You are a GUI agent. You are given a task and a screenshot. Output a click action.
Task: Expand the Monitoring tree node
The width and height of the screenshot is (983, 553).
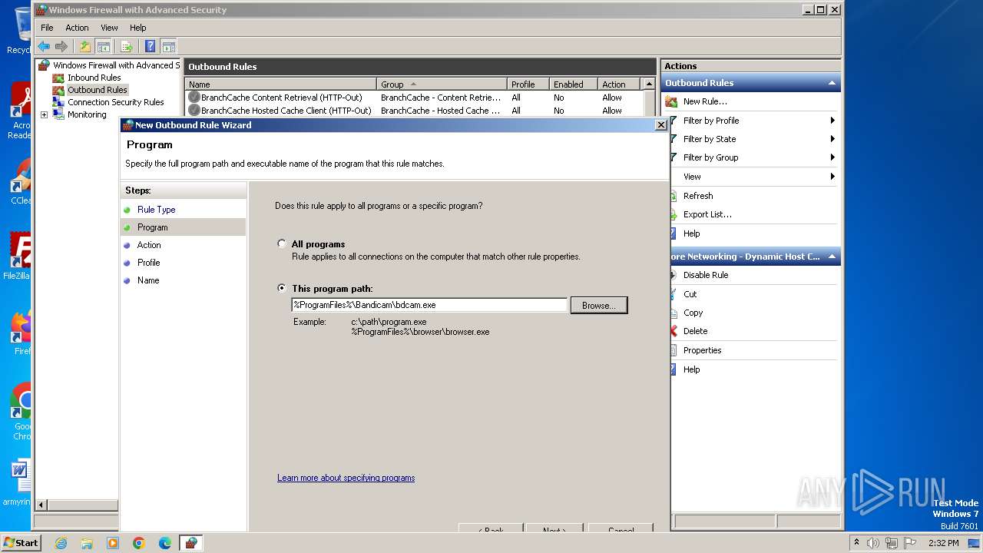coord(44,114)
